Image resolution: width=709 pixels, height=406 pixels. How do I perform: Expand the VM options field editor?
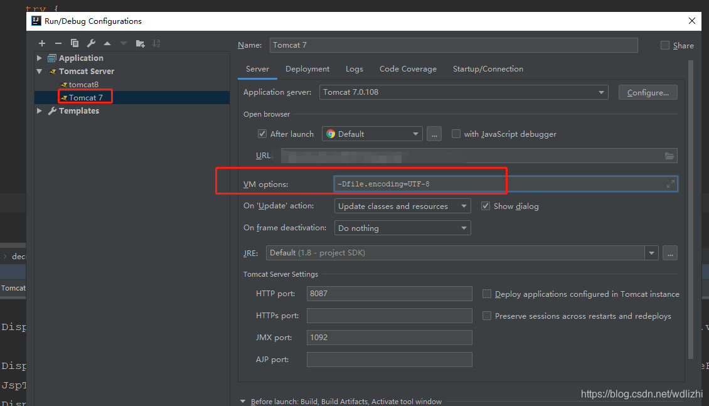point(671,184)
